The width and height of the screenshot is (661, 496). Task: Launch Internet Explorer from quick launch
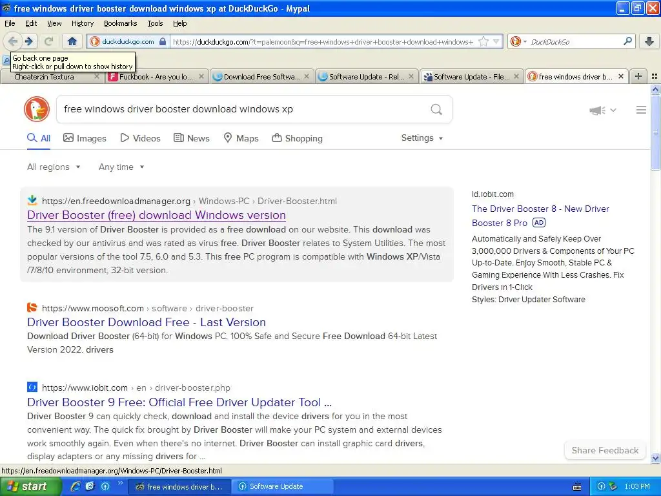point(75,487)
